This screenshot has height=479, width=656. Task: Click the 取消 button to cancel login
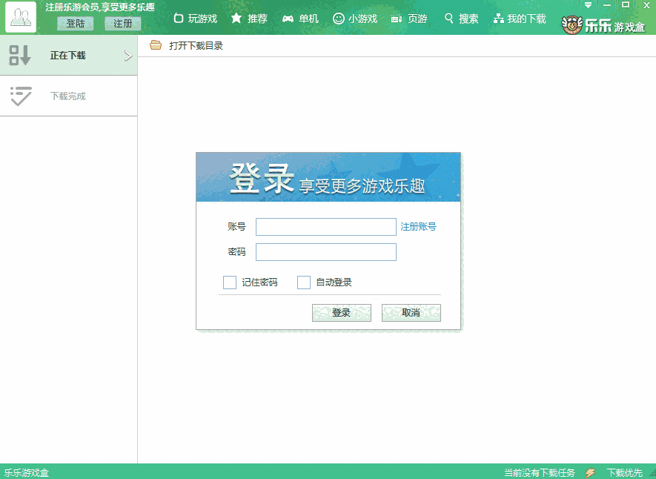pos(411,313)
